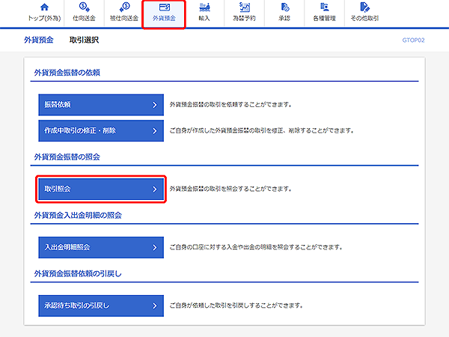Open 作成中取引の修正・削除
This screenshot has height=337, width=449.
(101, 130)
